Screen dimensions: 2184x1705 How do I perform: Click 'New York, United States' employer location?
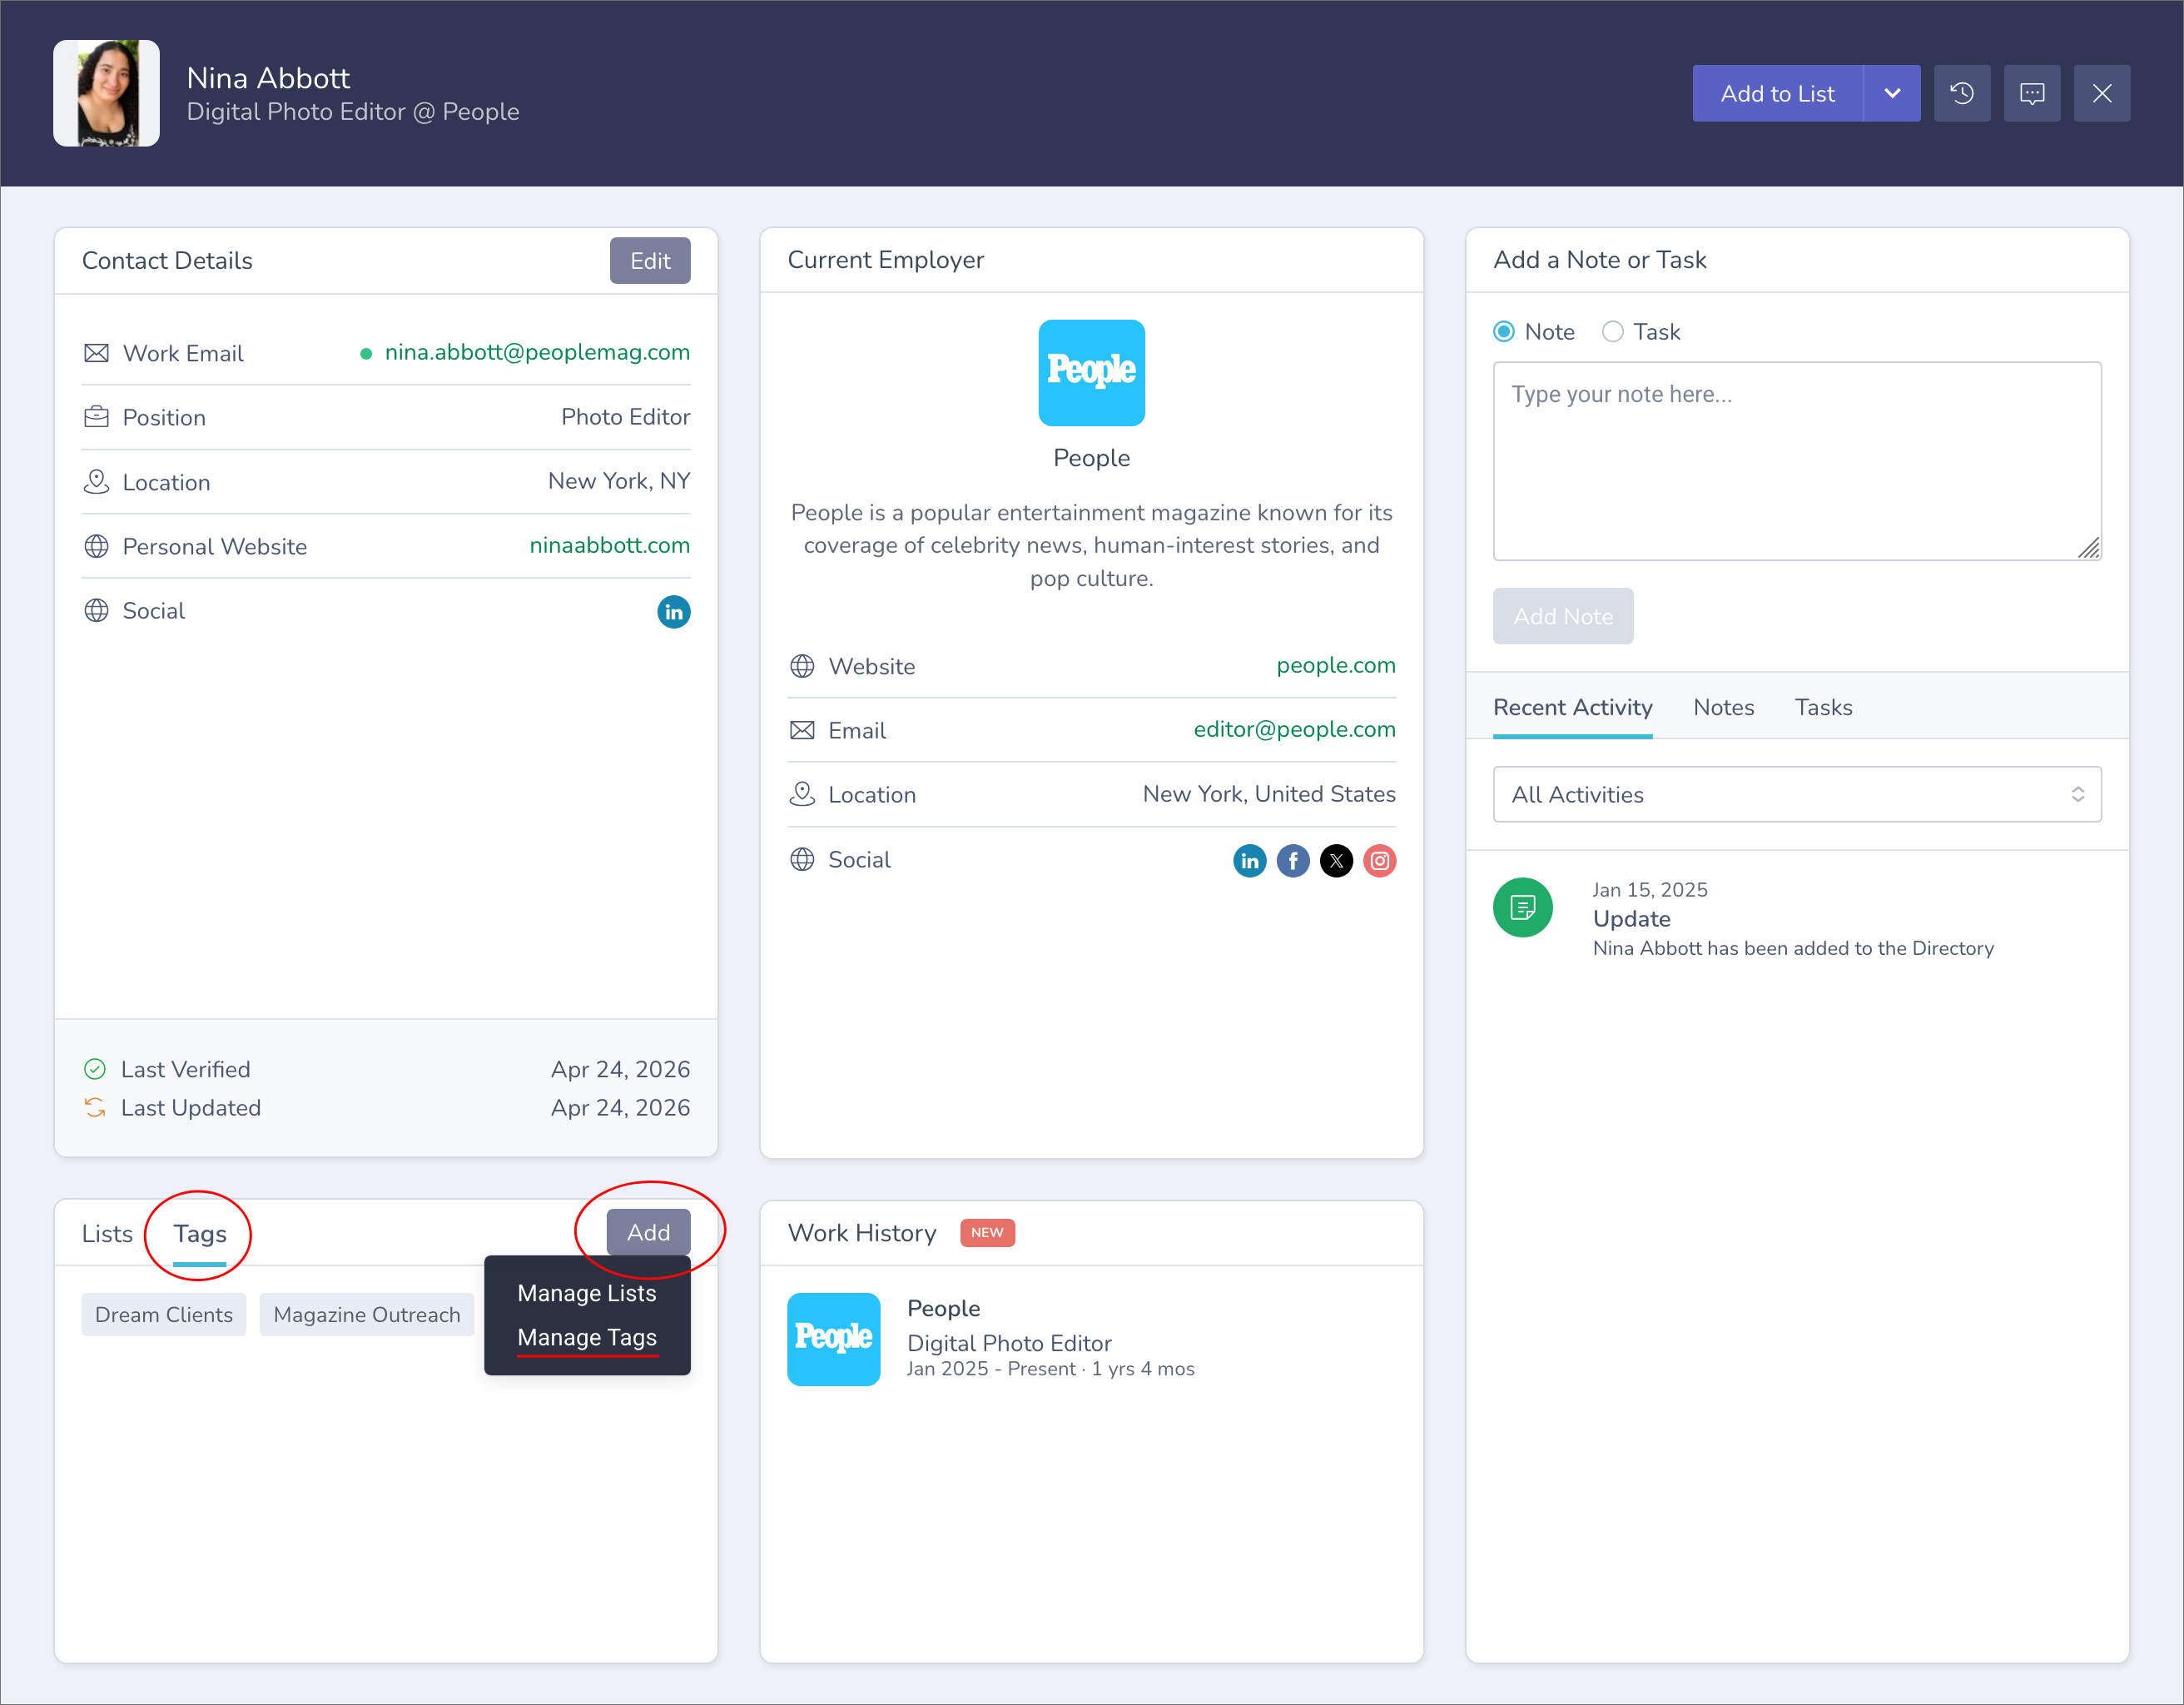[1269, 794]
